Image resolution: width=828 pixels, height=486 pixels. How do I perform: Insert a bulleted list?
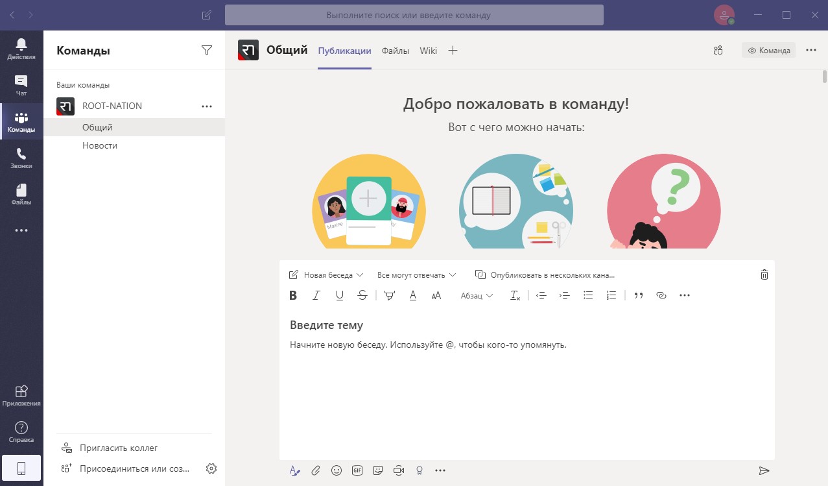(588, 295)
